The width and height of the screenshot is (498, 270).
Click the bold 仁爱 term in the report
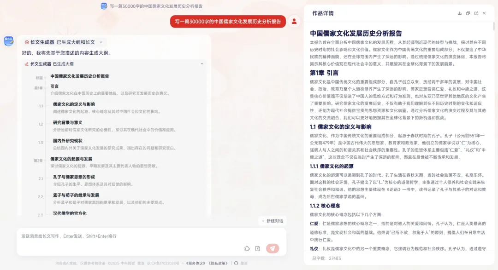(314, 224)
